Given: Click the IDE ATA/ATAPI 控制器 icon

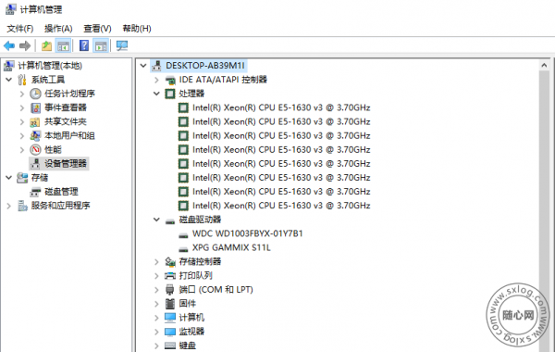Looking at the screenshot, I should pyautogui.click(x=170, y=80).
